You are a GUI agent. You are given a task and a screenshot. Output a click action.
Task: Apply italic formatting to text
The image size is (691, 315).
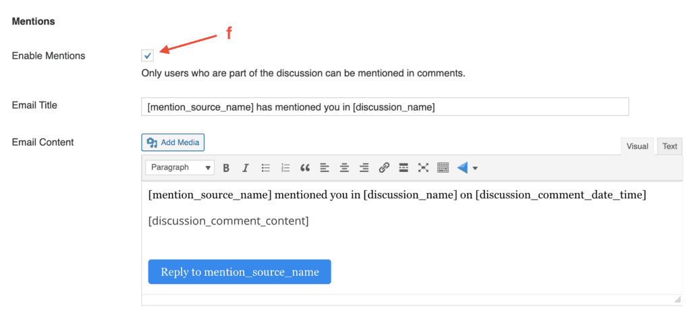tap(246, 168)
